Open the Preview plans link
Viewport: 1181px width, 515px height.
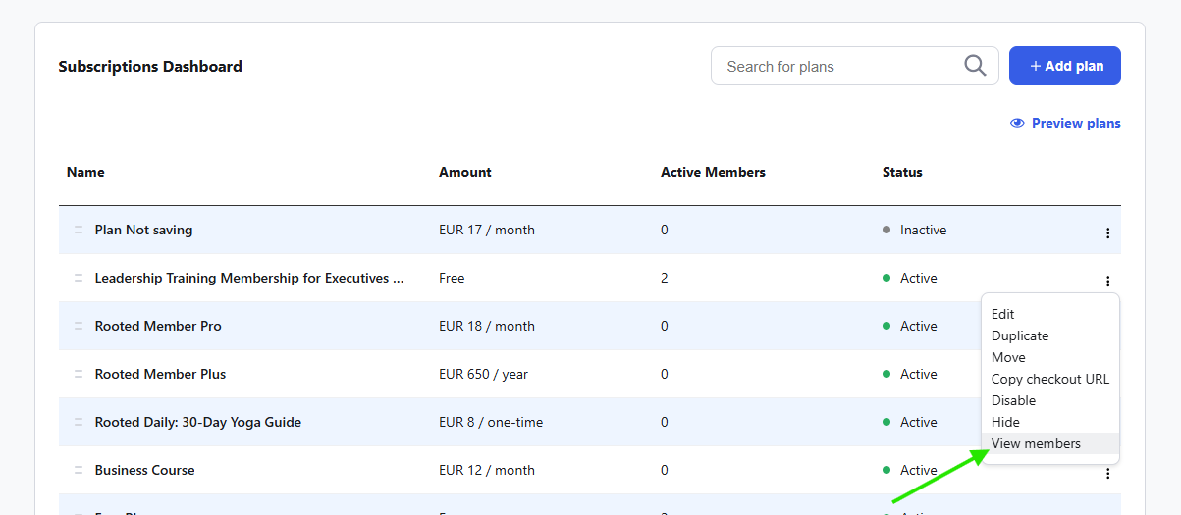1075,123
